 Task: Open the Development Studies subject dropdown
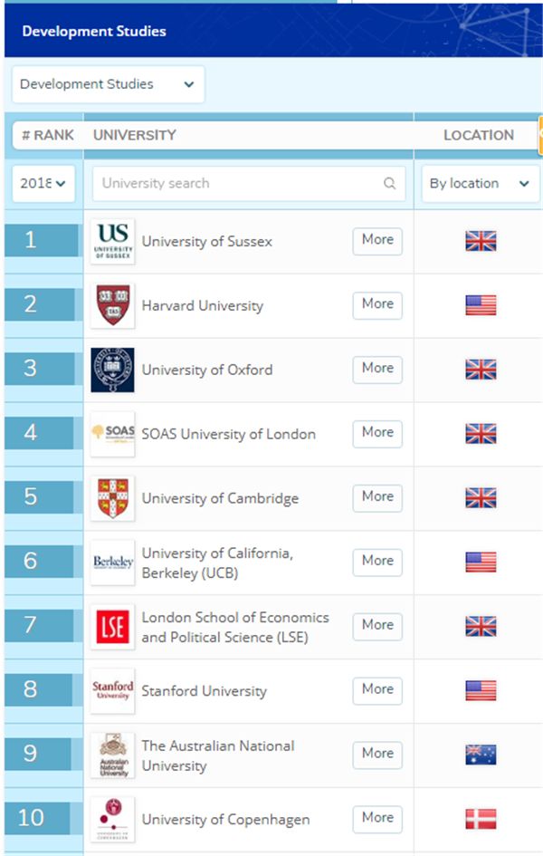[108, 84]
